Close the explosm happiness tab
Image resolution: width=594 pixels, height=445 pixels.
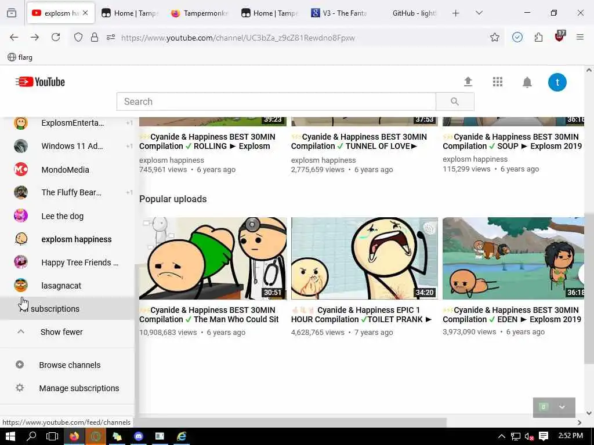85,13
